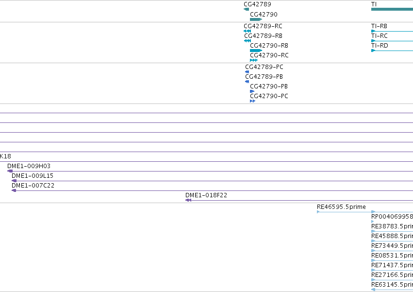Click EST label starting RE73449.5
413x292 pixels.
(392, 246)
